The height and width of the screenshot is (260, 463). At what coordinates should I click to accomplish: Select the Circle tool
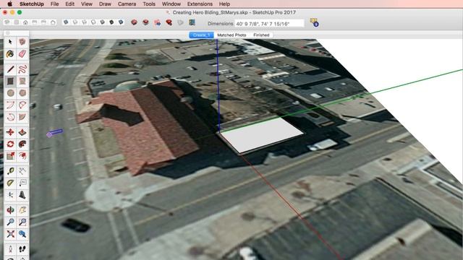tap(10, 93)
